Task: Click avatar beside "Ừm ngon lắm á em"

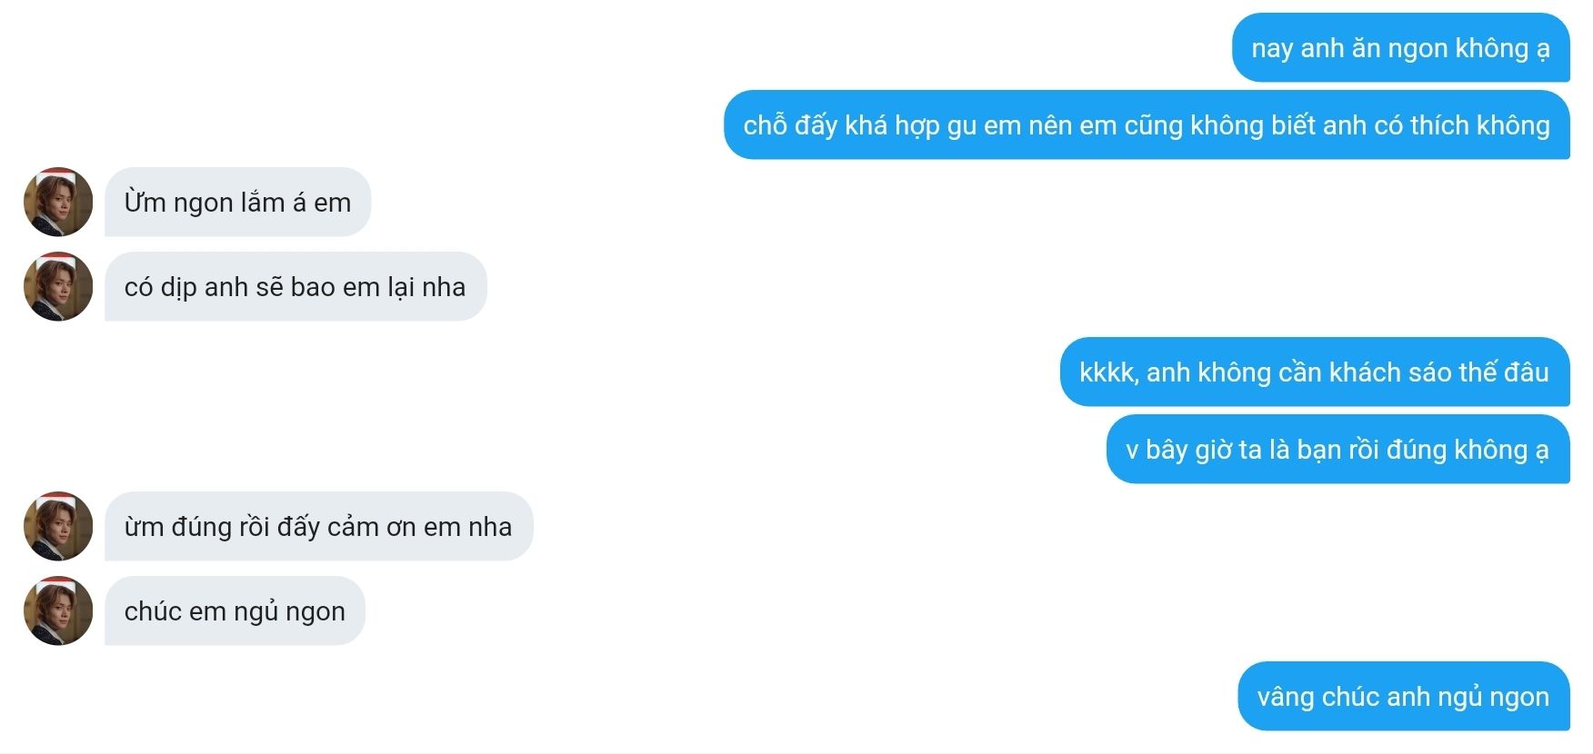Action: [x=58, y=202]
